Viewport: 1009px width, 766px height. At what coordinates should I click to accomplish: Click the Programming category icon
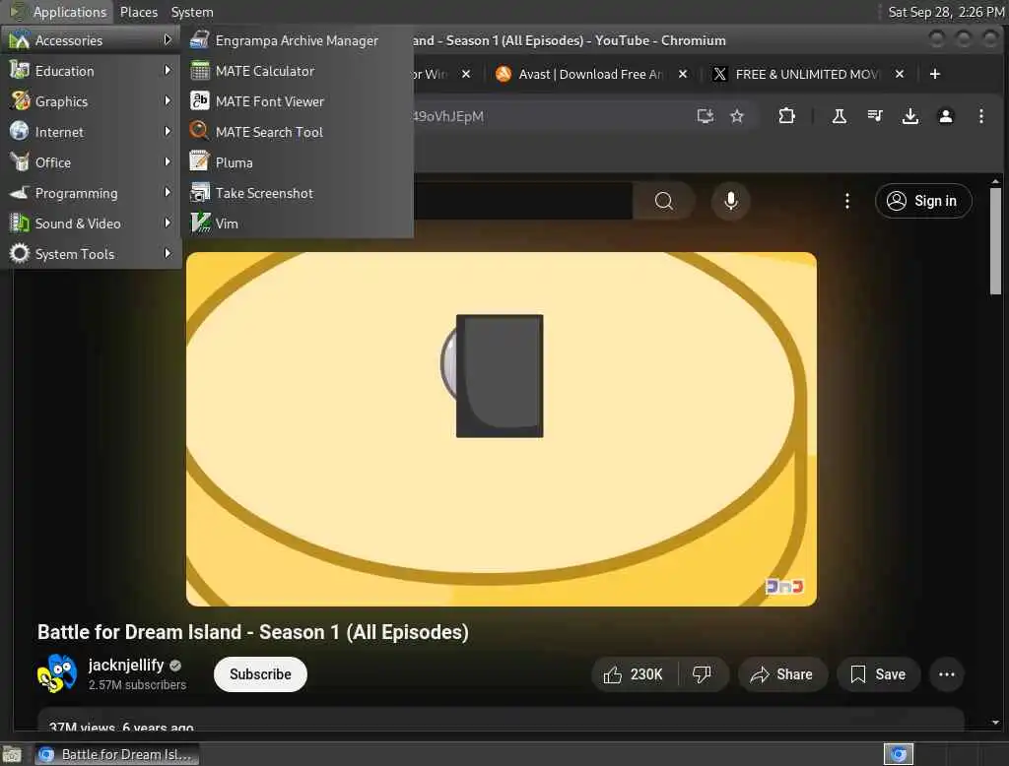[x=20, y=192]
